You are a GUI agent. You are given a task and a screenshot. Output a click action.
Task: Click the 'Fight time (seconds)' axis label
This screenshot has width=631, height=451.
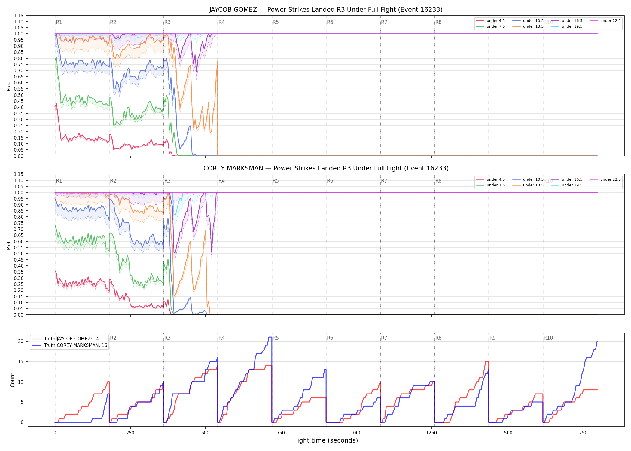pos(326,440)
